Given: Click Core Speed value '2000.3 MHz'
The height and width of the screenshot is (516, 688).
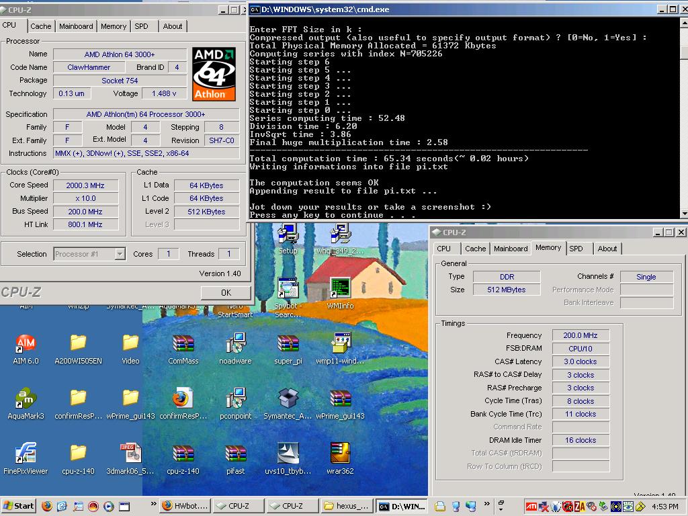Looking at the screenshot, I should coord(85,185).
